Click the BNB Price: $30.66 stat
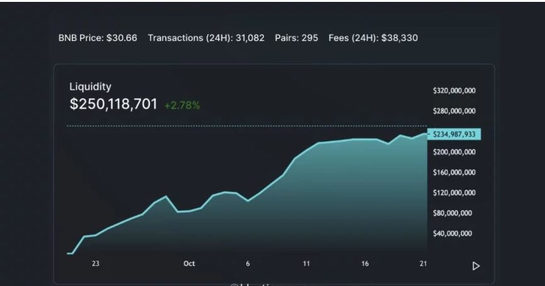The width and height of the screenshot is (545, 286). point(98,38)
